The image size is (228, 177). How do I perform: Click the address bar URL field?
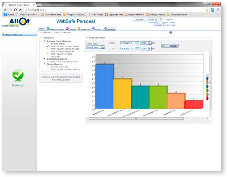(x=115, y=10)
